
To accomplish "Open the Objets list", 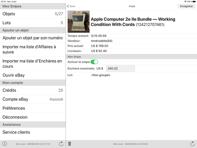I will [x=33, y=14].
